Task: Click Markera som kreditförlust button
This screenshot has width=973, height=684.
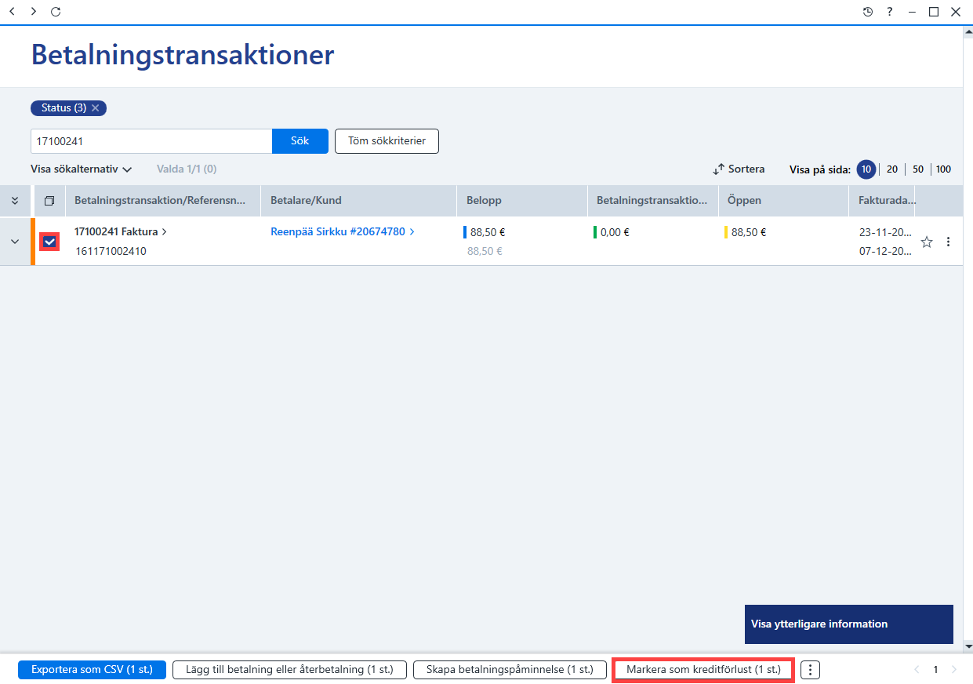Action: tap(703, 670)
